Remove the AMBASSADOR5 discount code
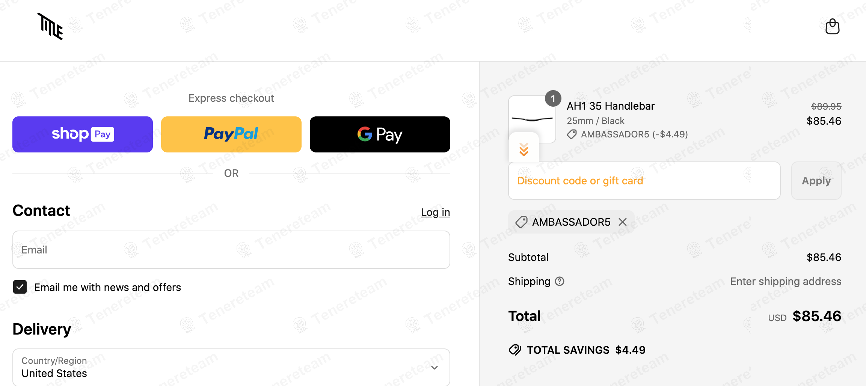Screen dimensions: 866x386 (623, 222)
